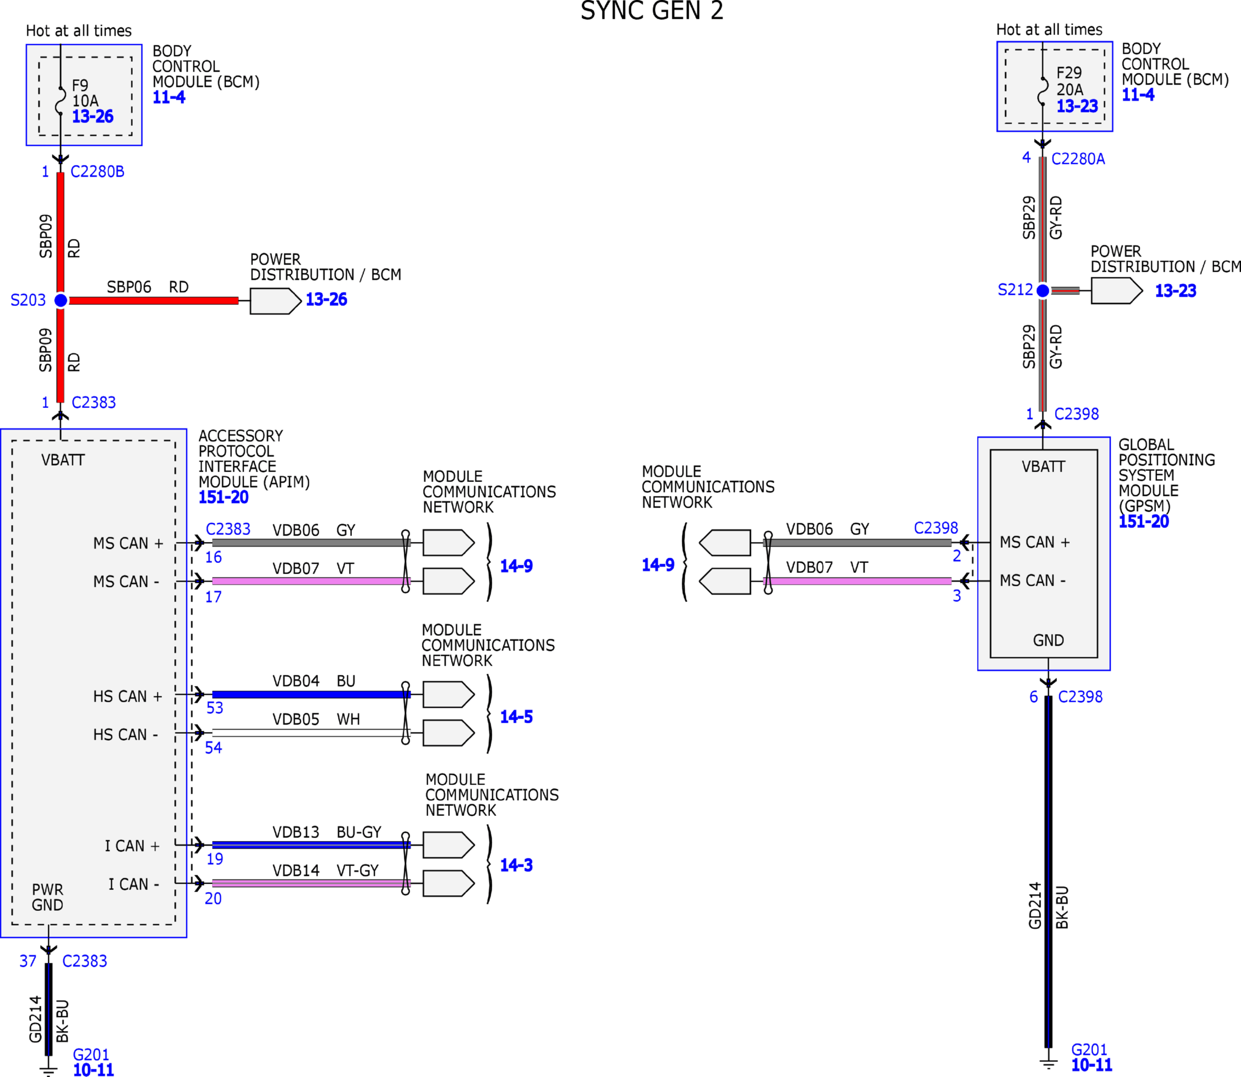Screen dimensions: 1241x1077
Task: Click the C2383 label above pin 16
Action: coord(228,529)
